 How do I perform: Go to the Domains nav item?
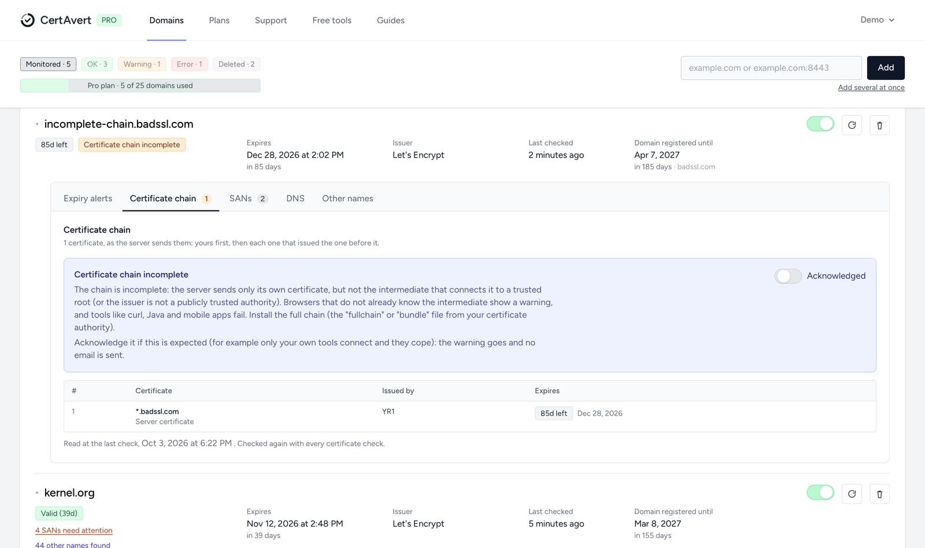[166, 20]
